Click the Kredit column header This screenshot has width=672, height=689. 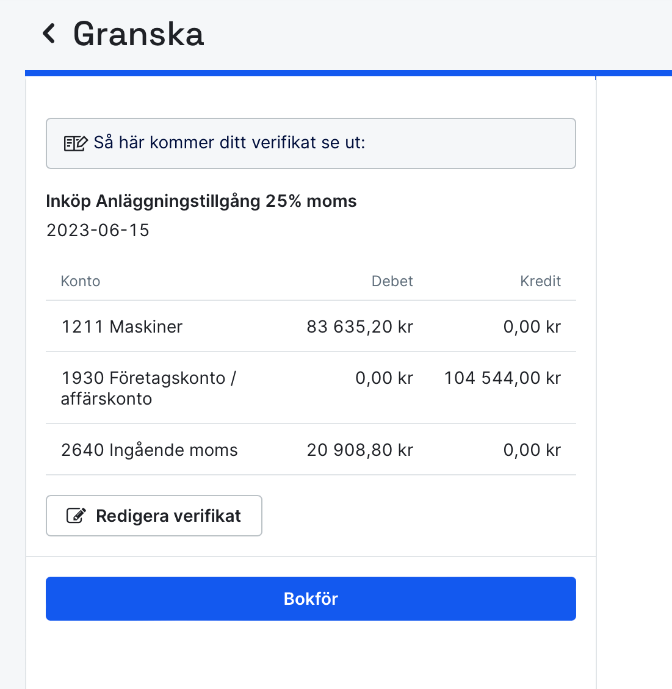(540, 281)
